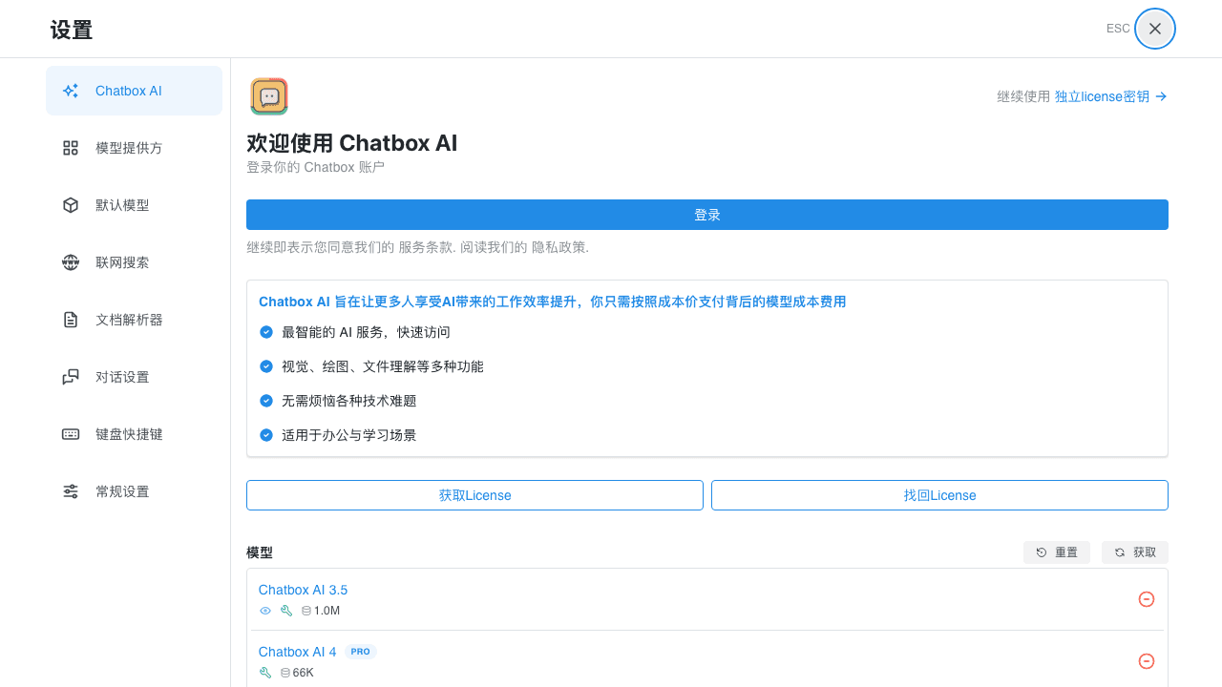Open the Chatbox AI 4 model entry
This screenshot has height=687, width=1222.
[297, 652]
